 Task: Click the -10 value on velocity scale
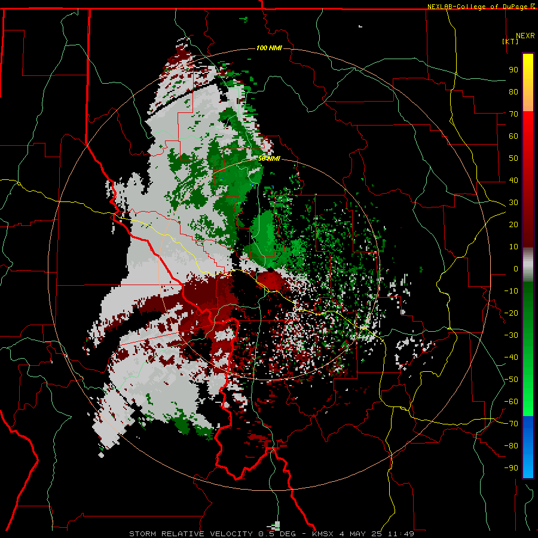(511, 291)
